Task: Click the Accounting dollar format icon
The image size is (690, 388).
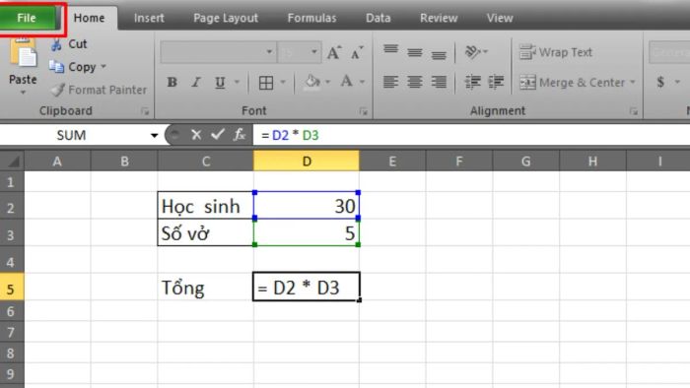Action: pos(660,82)
